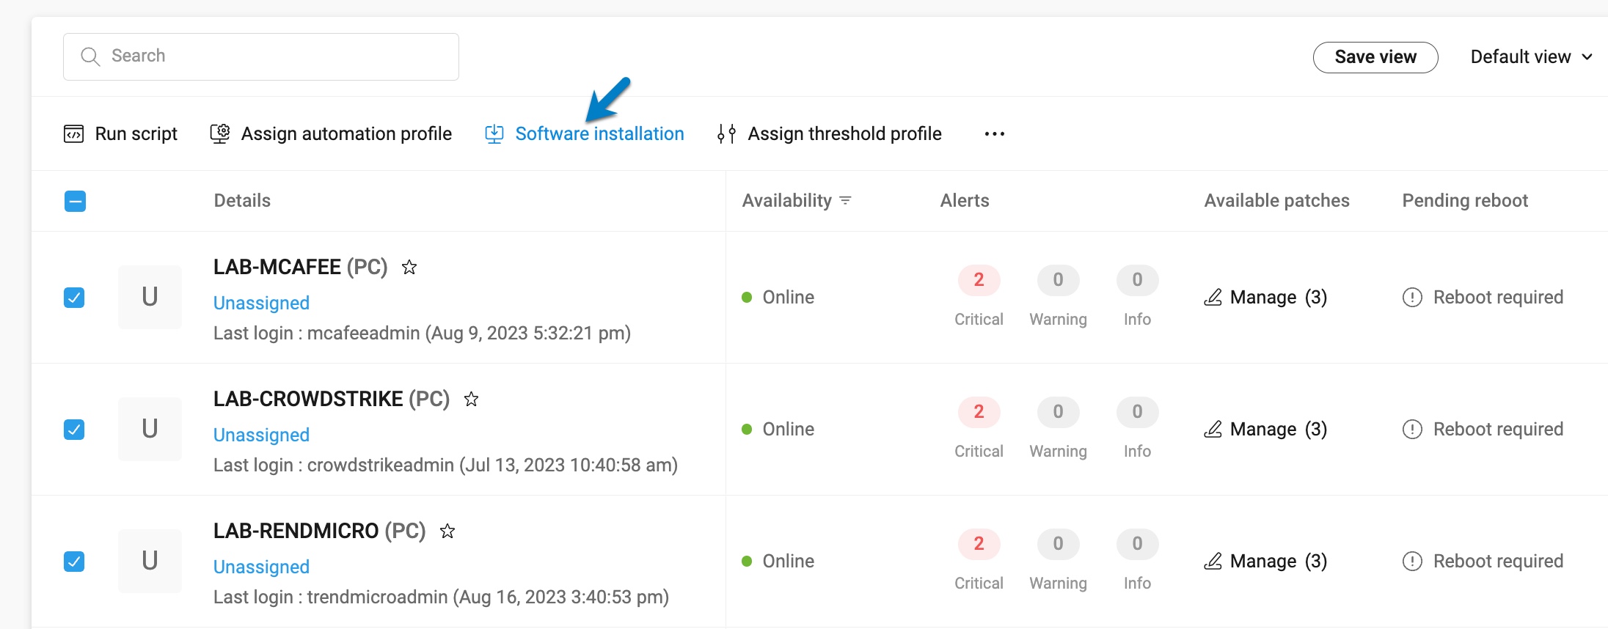Choose Assign automation profile

click(x=330, y=133)
